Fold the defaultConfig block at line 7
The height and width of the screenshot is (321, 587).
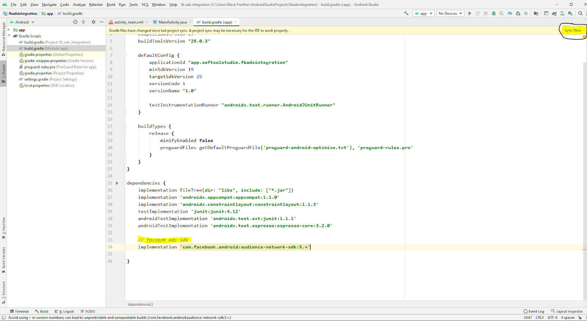(x=125, y=55)
